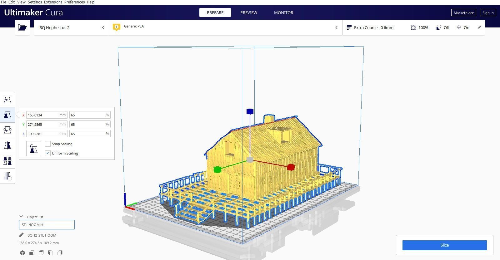
Task: Click the BQH2_STL HOOM job name
Action: click(x=42, y=235)
